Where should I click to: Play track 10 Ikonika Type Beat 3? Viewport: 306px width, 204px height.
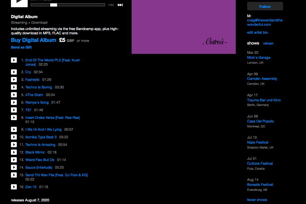[x=14, y=137]
